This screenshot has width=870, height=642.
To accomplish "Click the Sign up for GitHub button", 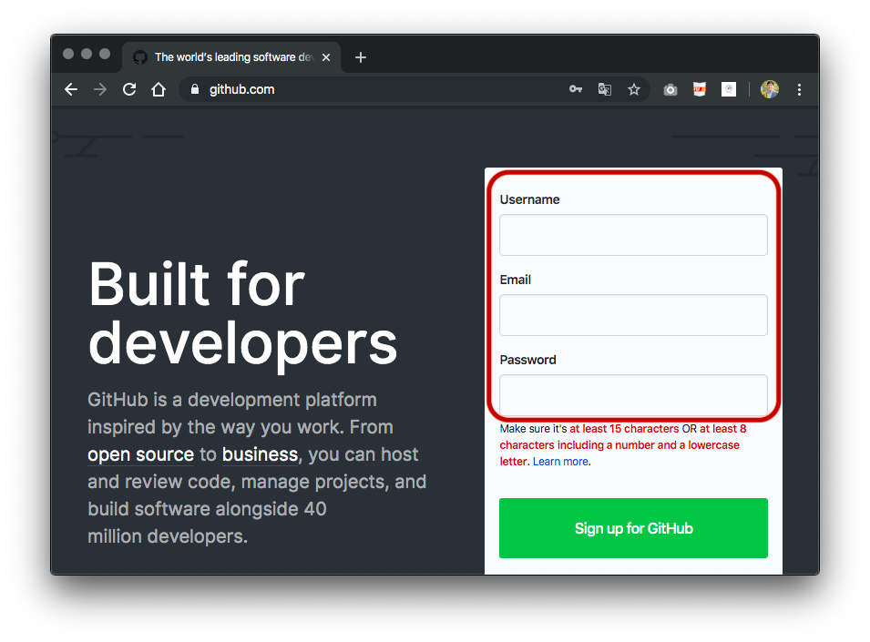I will [633, 528].
